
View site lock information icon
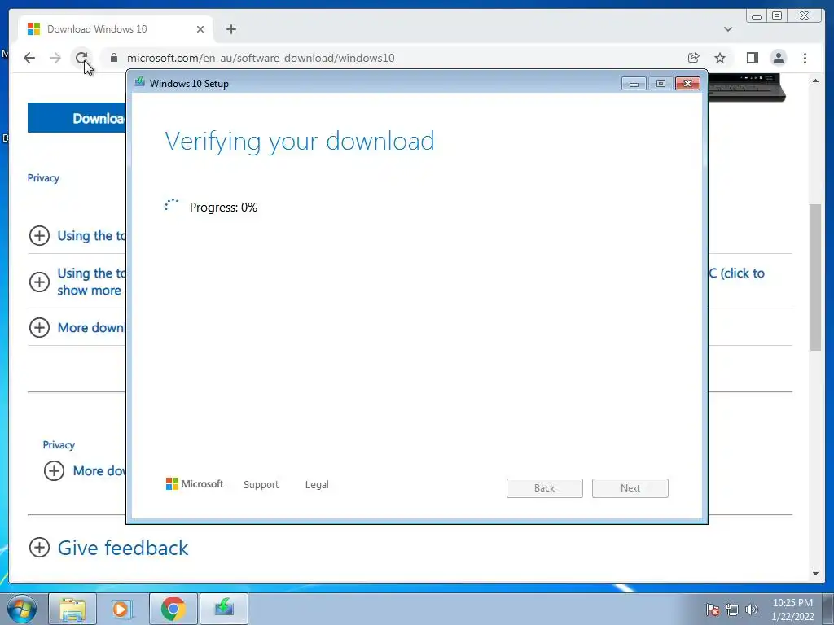114,58
